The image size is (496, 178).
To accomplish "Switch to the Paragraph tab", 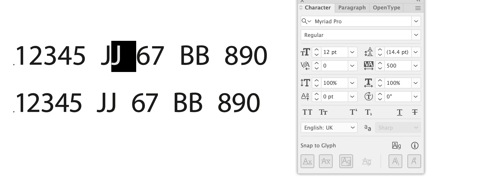I will pyautogui.click(x=352, y=8).
